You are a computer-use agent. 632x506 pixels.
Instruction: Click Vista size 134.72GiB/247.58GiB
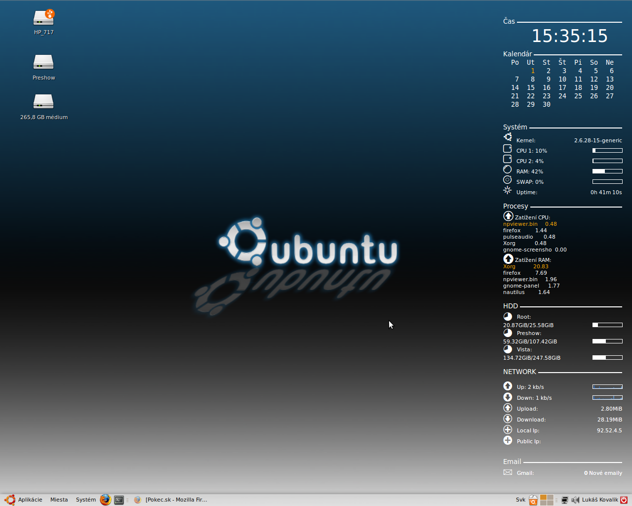(532, 358)
